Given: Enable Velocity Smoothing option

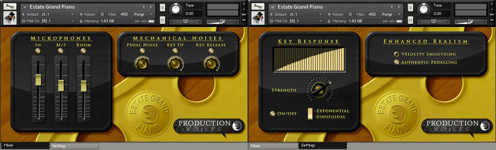Looking at the screenshot, I should (396, 54).
